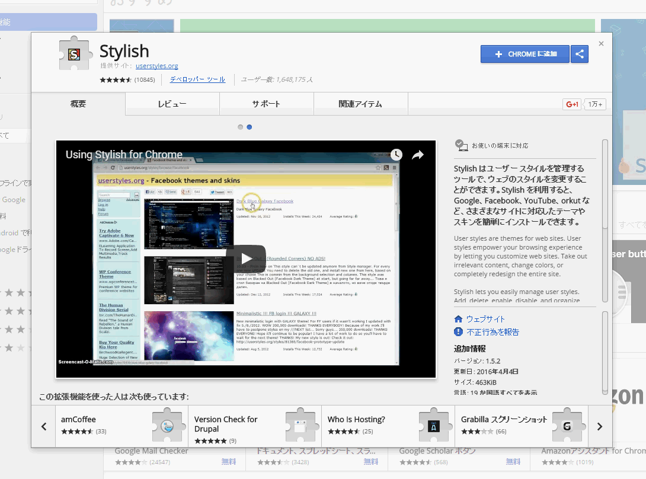This screenshot has width=646, height=479.
Task: Click Google Mail Checker in background page
Action: point(151,451)
